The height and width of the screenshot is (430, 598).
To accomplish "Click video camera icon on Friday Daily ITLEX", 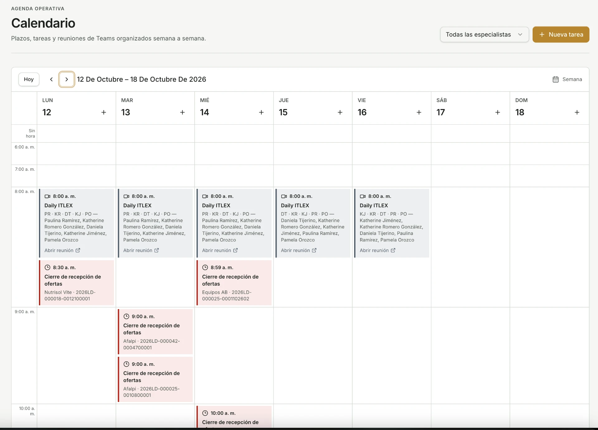I will coord(363,196).
